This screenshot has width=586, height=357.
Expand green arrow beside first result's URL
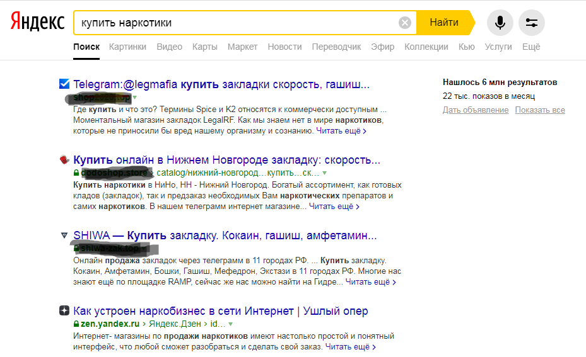point(135,98)
